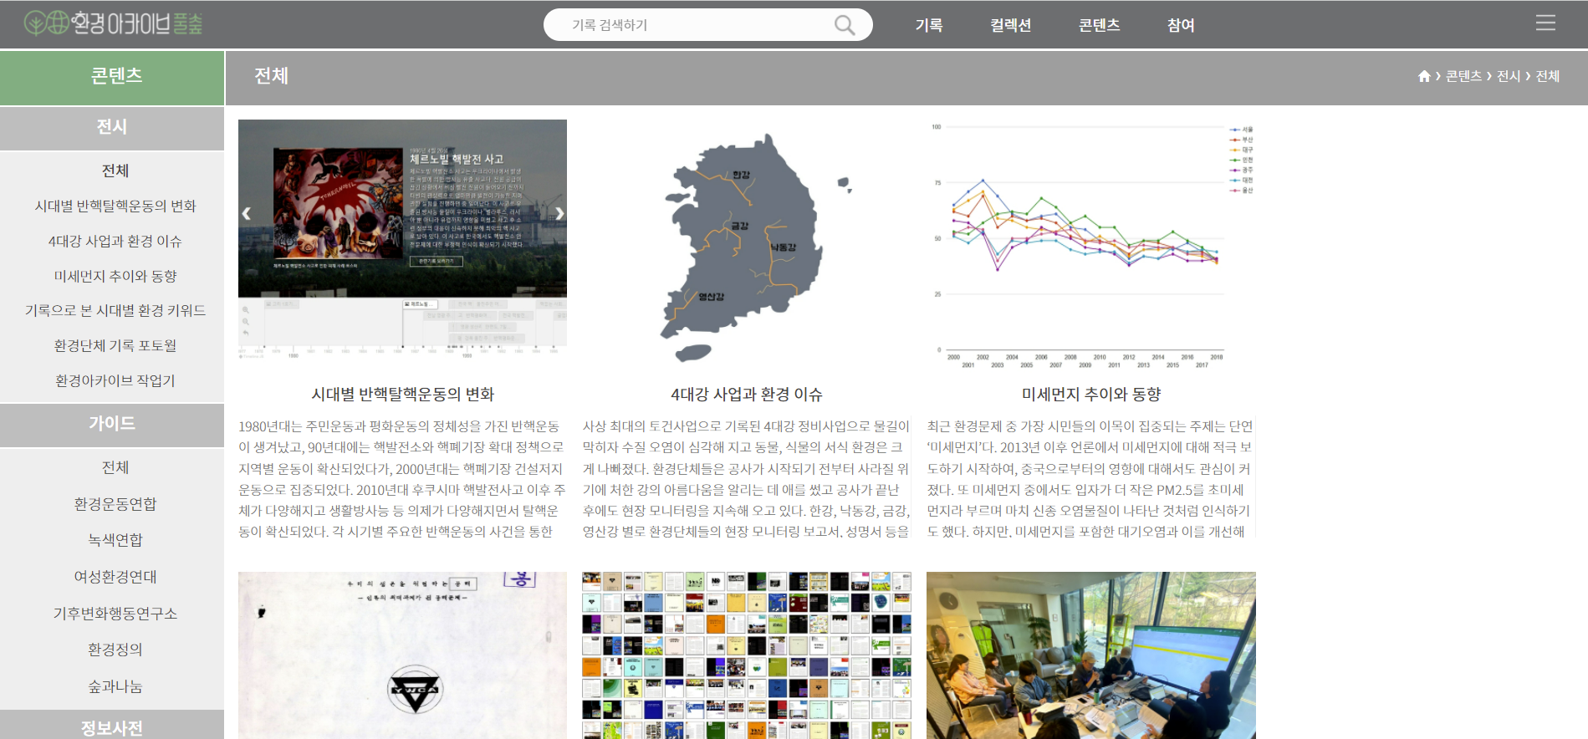Select 기후변화행동연구소 in guide list
1588x739 pixels.
point(115,614)
